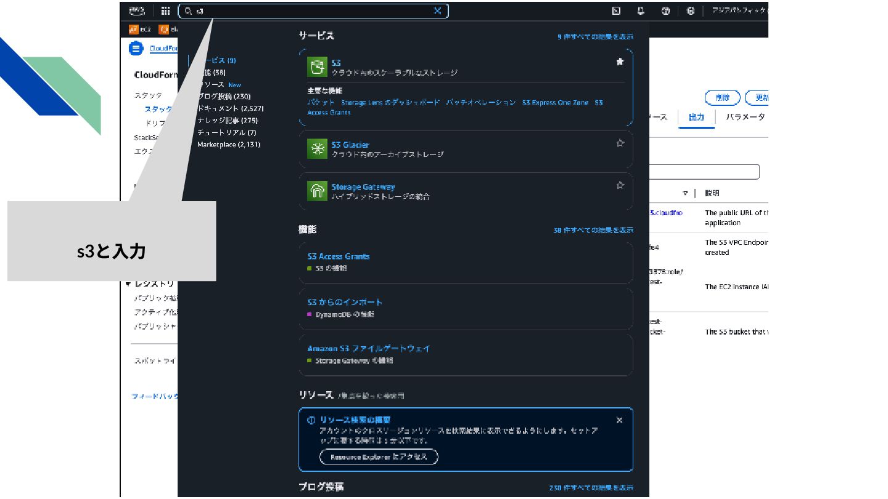Open the フィードバック link

point(155,397)
